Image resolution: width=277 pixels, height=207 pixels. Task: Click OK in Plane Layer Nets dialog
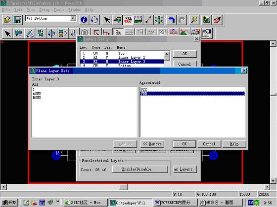[x=184, y=144]
